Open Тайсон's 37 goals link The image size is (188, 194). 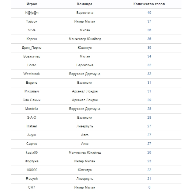pyautogui.click(x=149, y=21)
